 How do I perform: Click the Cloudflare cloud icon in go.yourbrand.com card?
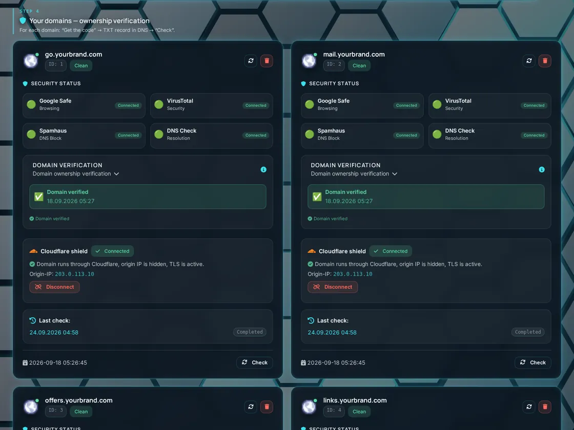coord(33,251)
